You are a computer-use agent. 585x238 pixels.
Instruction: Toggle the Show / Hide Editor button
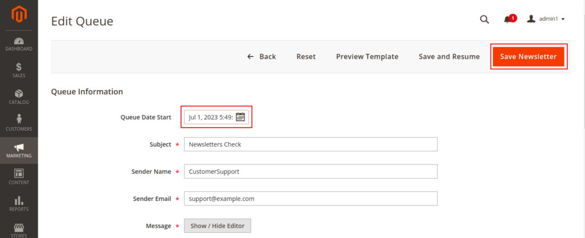(217, 226)
